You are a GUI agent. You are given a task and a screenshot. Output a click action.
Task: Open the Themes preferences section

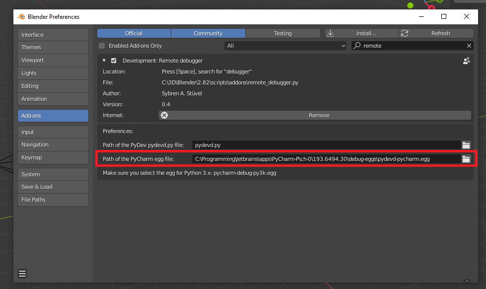(x=53, y=47)
